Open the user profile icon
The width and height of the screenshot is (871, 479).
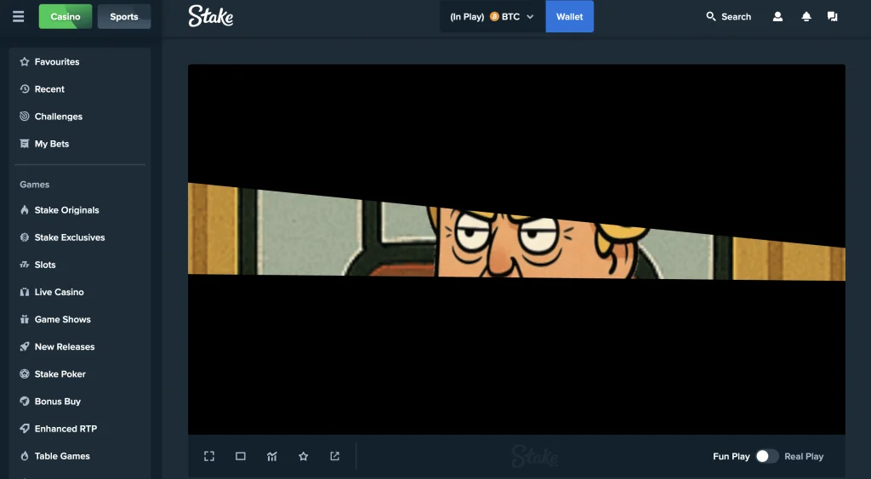777,17
